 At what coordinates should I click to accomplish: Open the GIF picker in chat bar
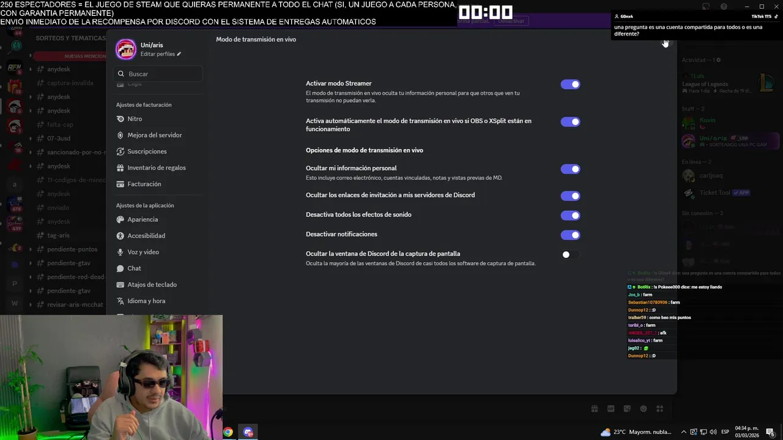click(610, 409)
